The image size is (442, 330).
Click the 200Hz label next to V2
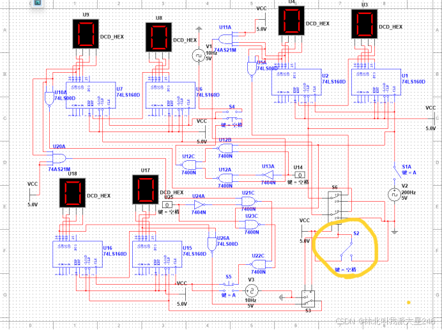pyautogui.click(x=408, y=193)
